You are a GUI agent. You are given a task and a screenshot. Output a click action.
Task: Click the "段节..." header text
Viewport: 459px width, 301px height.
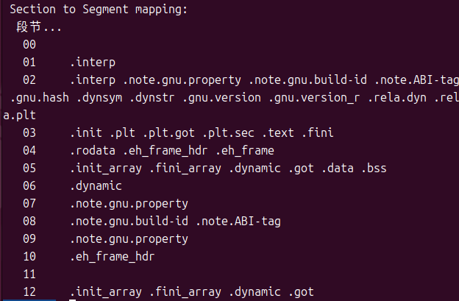[x=39, y=27]
